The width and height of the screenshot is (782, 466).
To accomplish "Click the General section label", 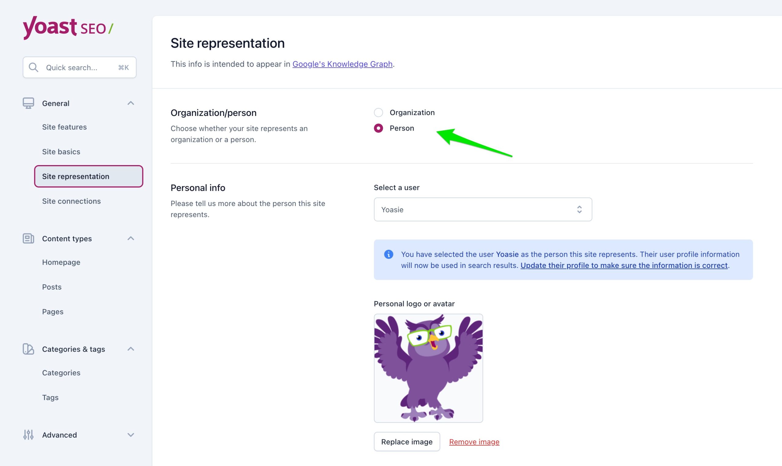I will [x=56, y=103].
